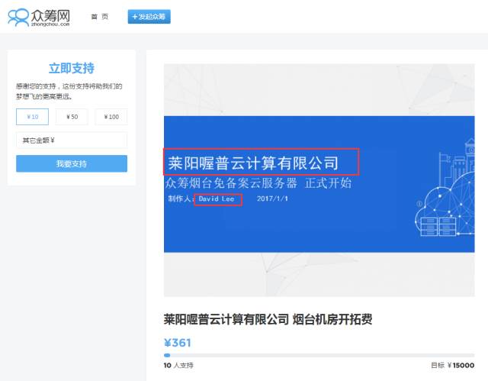Select the ¥10 support amount

[x=32, y=117]
